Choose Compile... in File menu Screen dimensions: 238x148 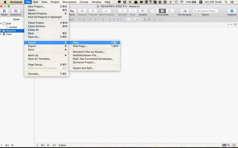(47, 74)
